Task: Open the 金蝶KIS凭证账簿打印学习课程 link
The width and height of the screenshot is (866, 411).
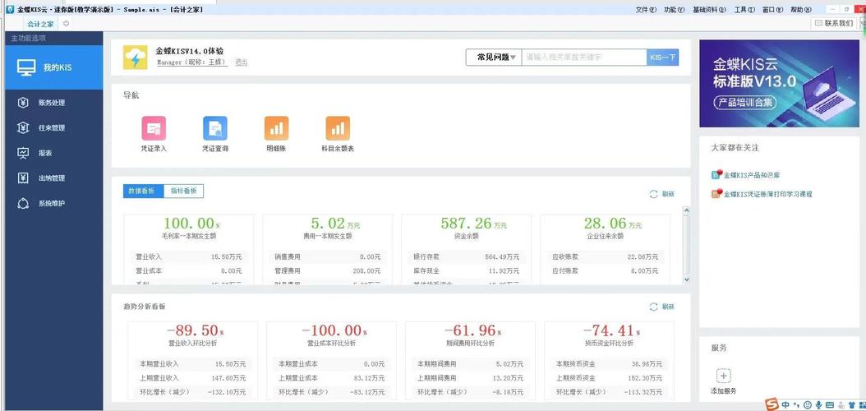Action: click(x=767, y=195)
